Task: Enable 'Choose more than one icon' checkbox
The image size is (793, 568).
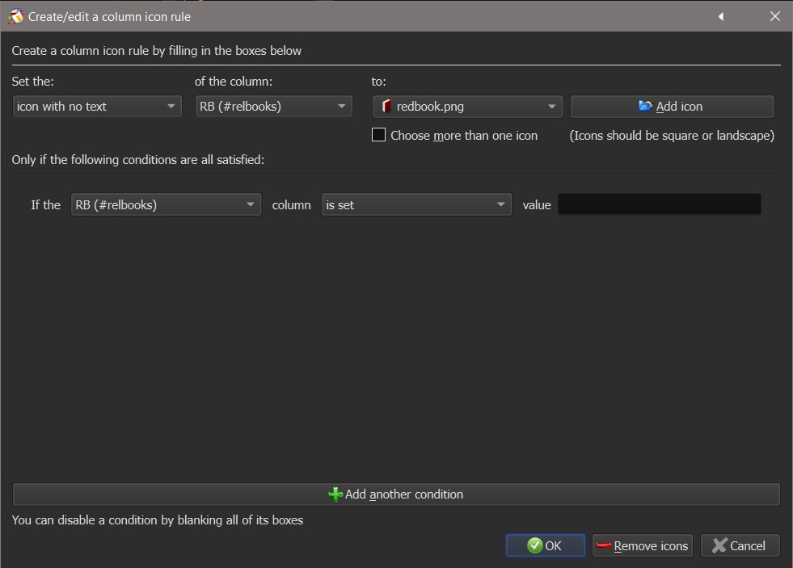Action: pyautogui.click(x=379, y=135)
